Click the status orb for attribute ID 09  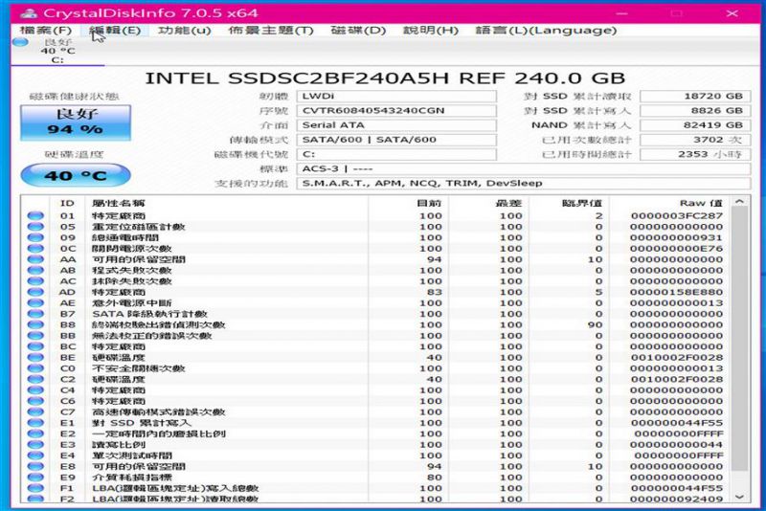coord(35,237)
